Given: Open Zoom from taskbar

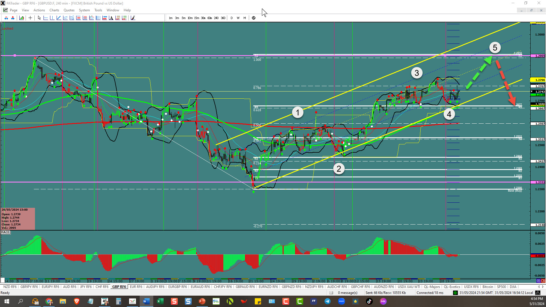Looking at the screenshot, I should (342, 301).
